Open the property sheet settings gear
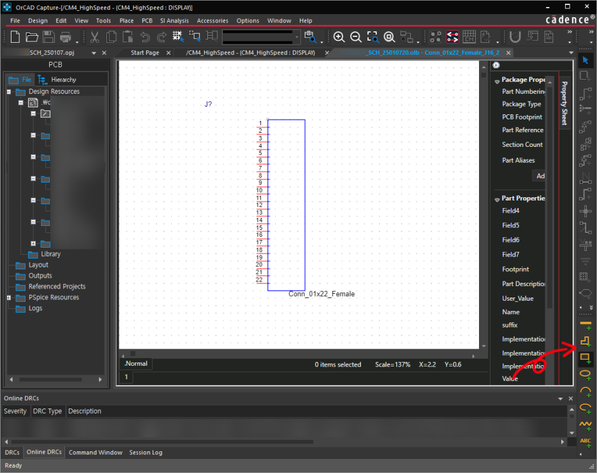 pyautogui.click(x=496, y=65)
